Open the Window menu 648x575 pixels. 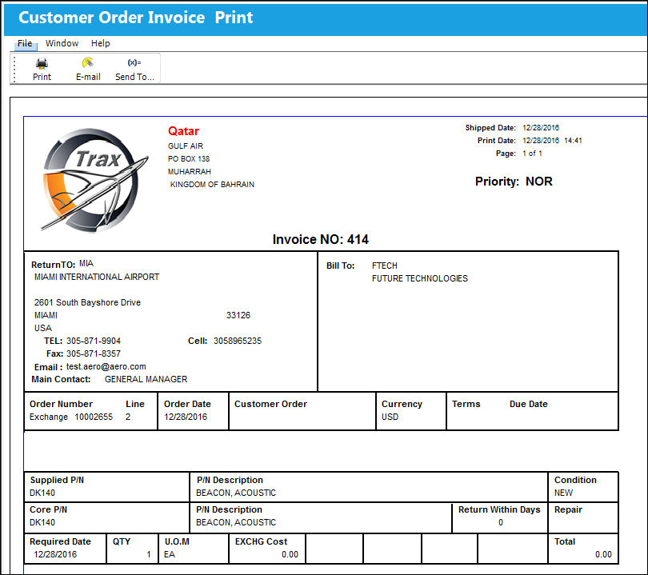pos(62,43)
